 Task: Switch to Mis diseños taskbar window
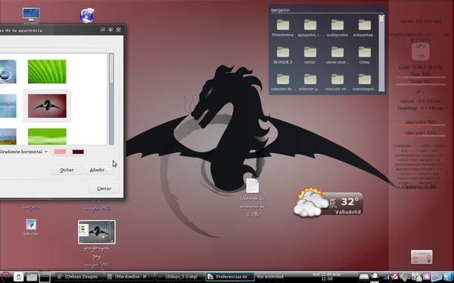point(129,277)
